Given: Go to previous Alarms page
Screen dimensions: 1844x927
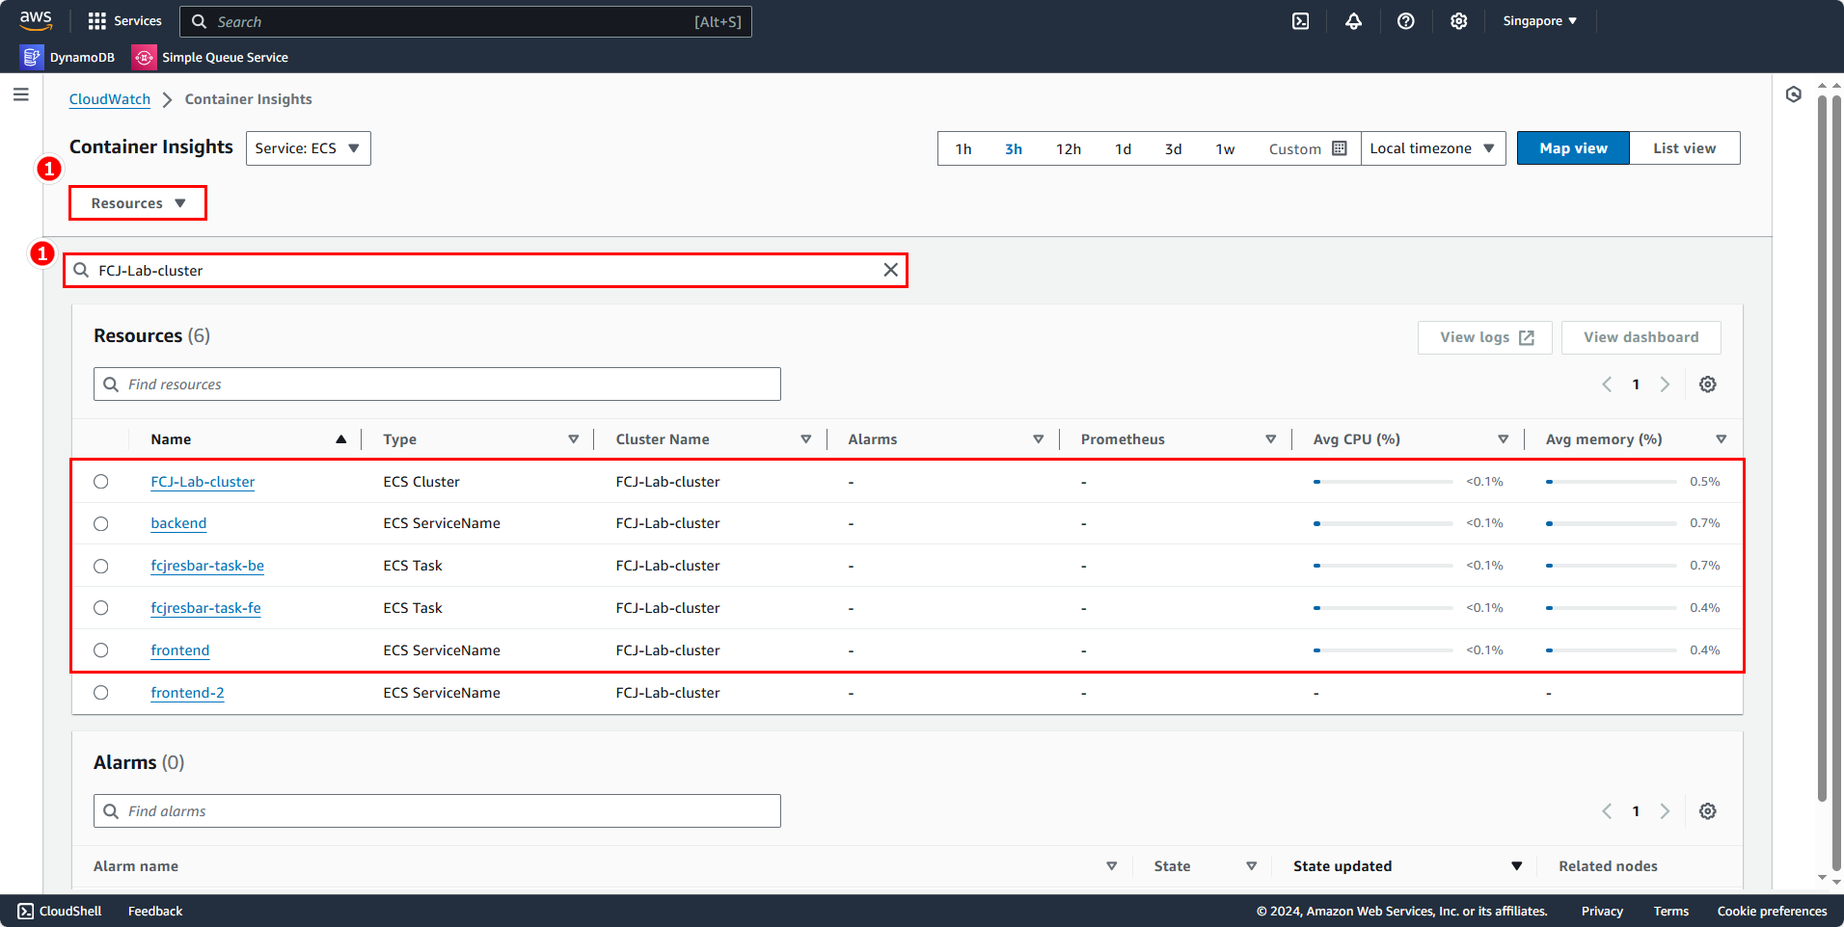Looking at the screenshot, I should (1608, 811).
